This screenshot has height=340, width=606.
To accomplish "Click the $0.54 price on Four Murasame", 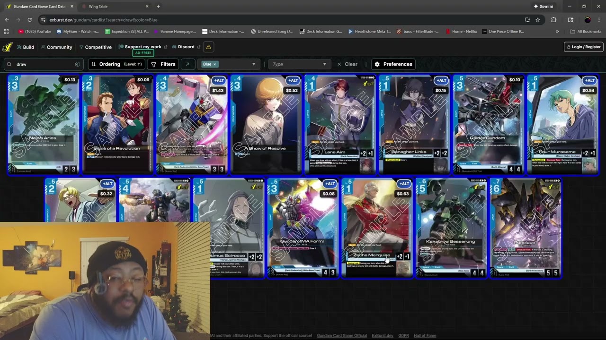I will pos(588,90).
